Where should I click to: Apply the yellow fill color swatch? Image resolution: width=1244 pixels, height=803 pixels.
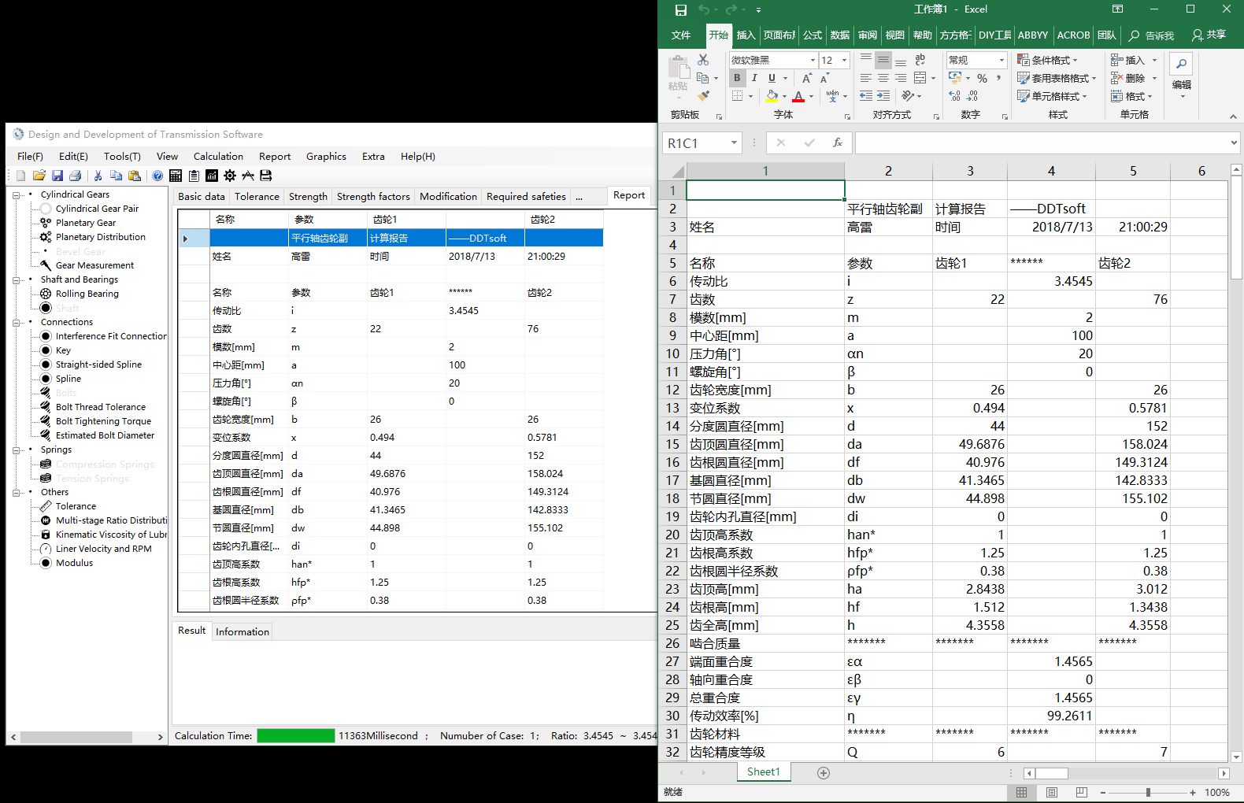tap(772, 96)
